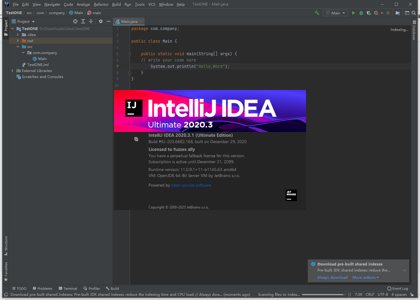This screenshot has width=420, height=300.
Task: Build the project with the hammer icon
Action: coord(317,13)
